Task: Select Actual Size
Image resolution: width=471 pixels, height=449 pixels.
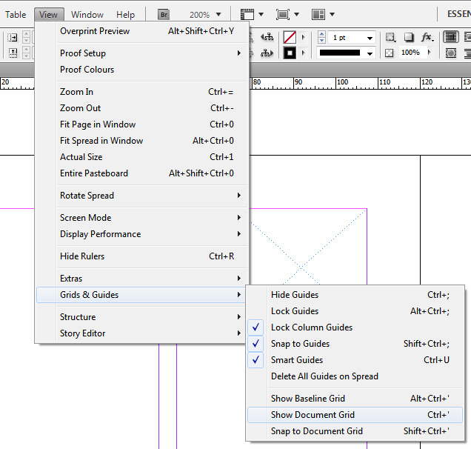Action: [x=141, y=157]
